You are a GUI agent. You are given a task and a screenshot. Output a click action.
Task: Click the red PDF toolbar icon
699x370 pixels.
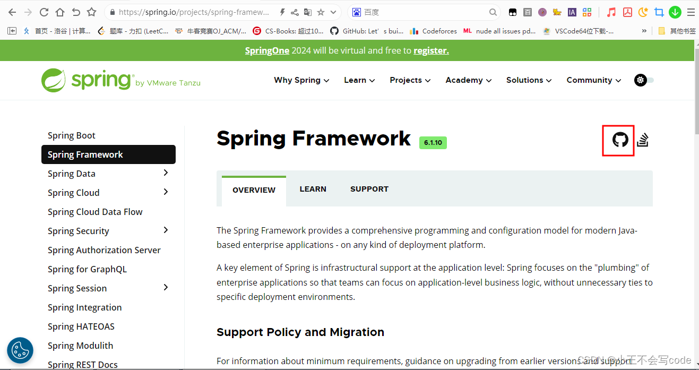click(x=627, y=12)
